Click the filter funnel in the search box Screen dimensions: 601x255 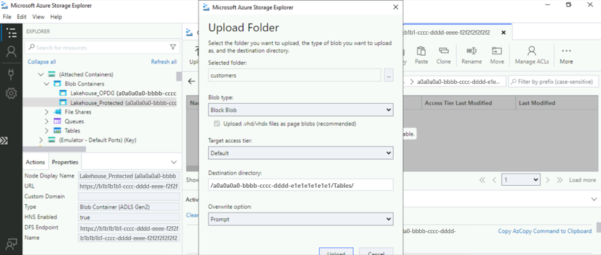point(173,47)
